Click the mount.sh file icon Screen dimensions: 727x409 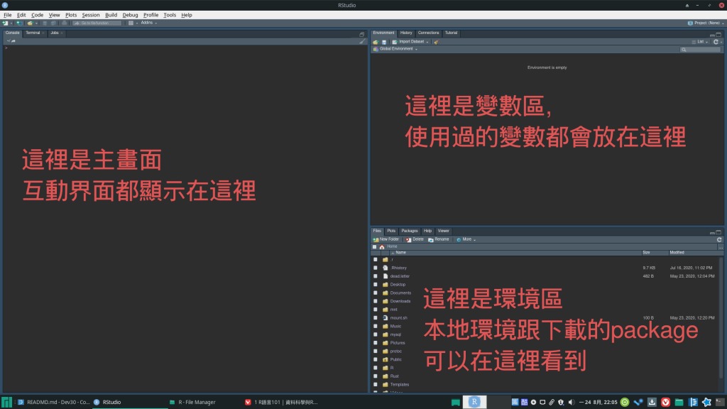(x=386, y=318)
